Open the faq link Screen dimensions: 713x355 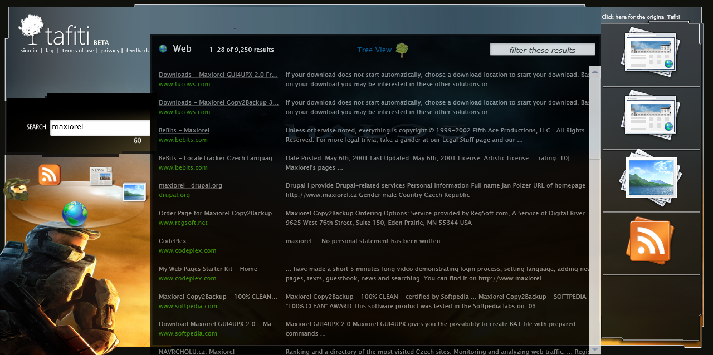tap(50, 51)
